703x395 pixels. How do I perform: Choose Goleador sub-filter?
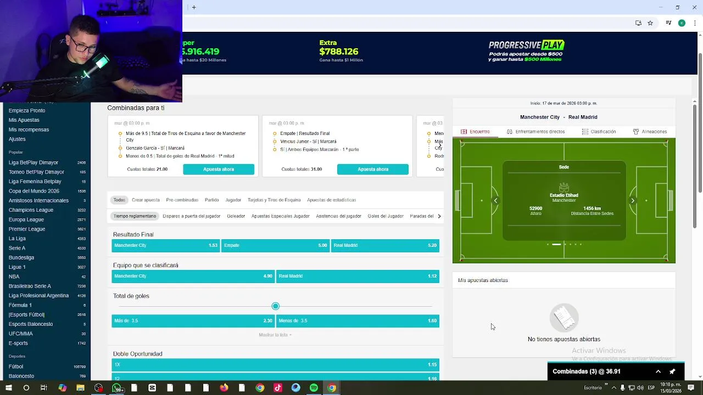click(x=236, y=216)
